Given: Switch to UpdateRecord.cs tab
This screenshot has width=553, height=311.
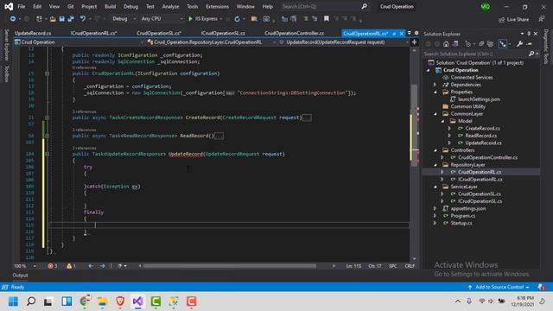Looking at the screenshot, I should coord(33,33).
